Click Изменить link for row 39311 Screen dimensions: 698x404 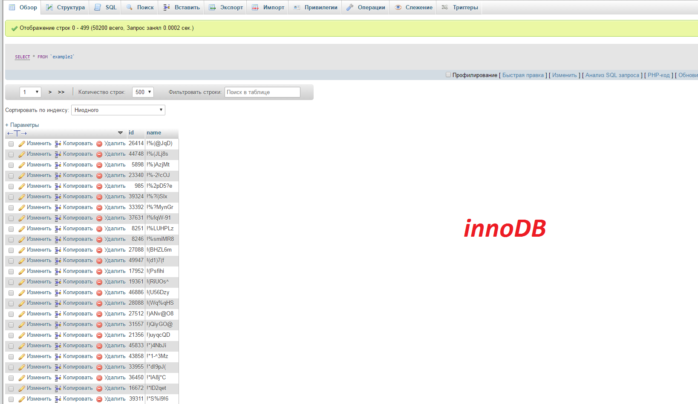click(x=39, y=399)
